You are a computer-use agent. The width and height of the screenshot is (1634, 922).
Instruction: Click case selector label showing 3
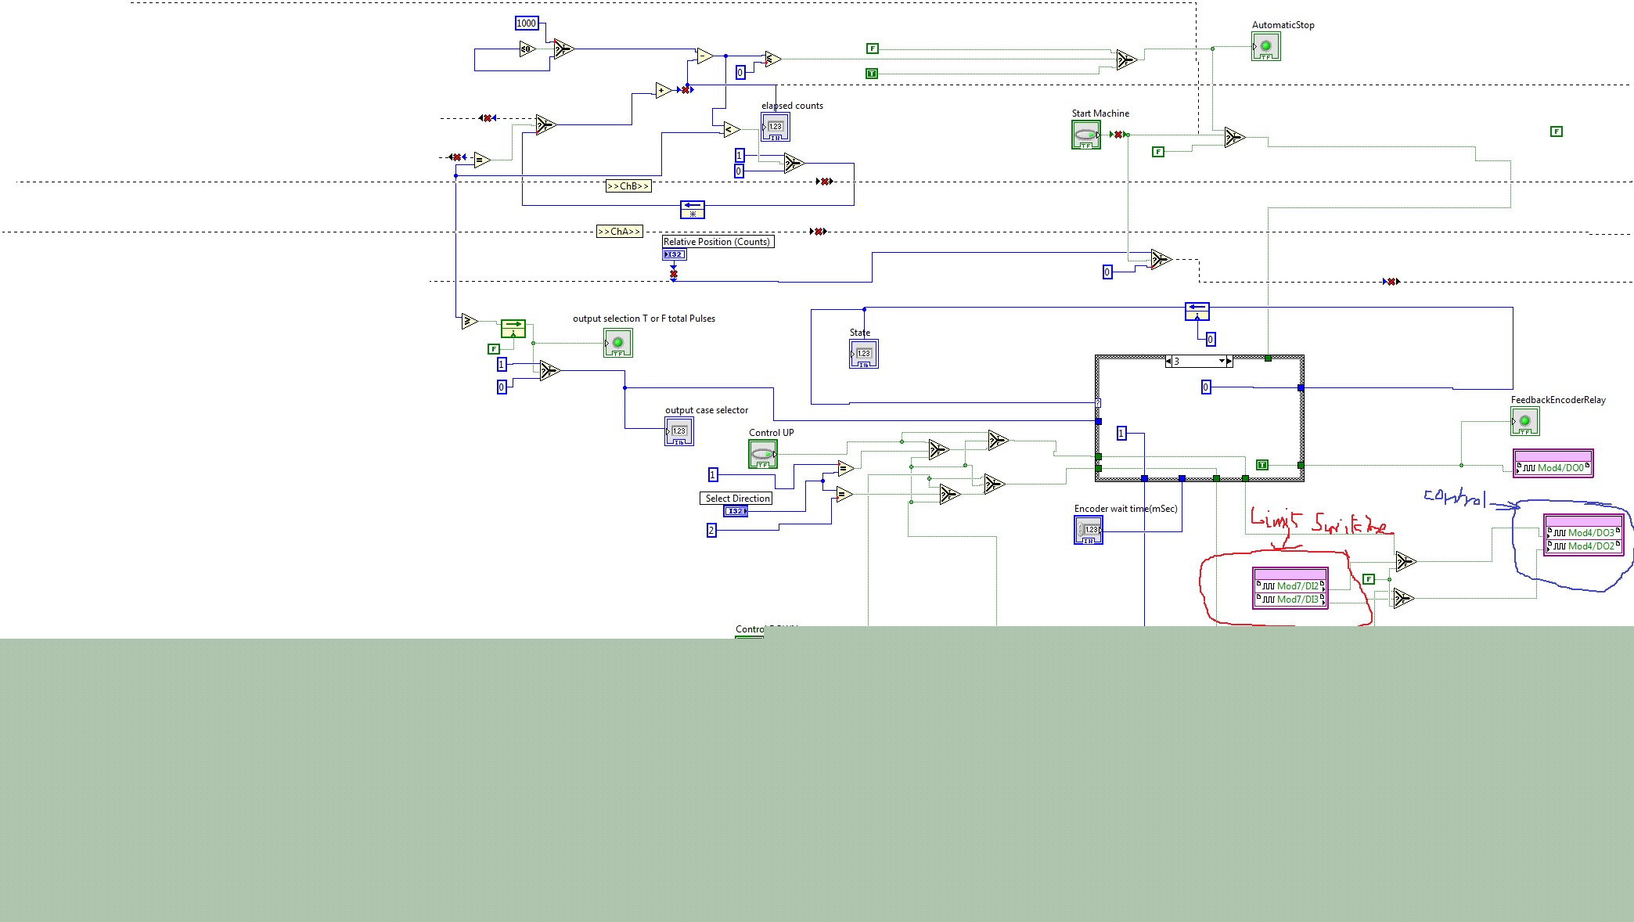pos(1195,362)
